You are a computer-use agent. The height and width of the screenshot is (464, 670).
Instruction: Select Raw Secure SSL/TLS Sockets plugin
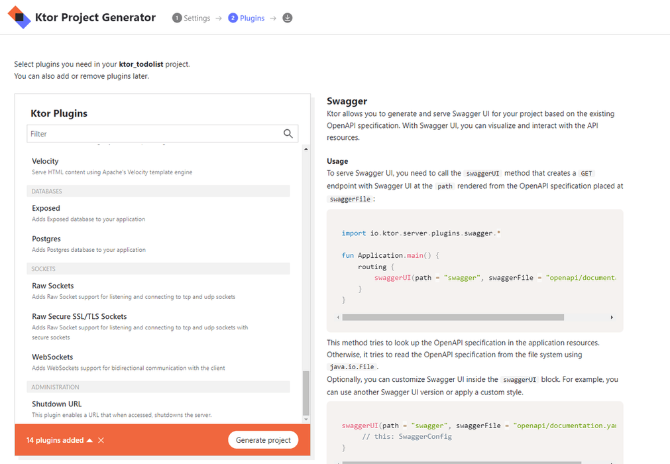[80, 316]
